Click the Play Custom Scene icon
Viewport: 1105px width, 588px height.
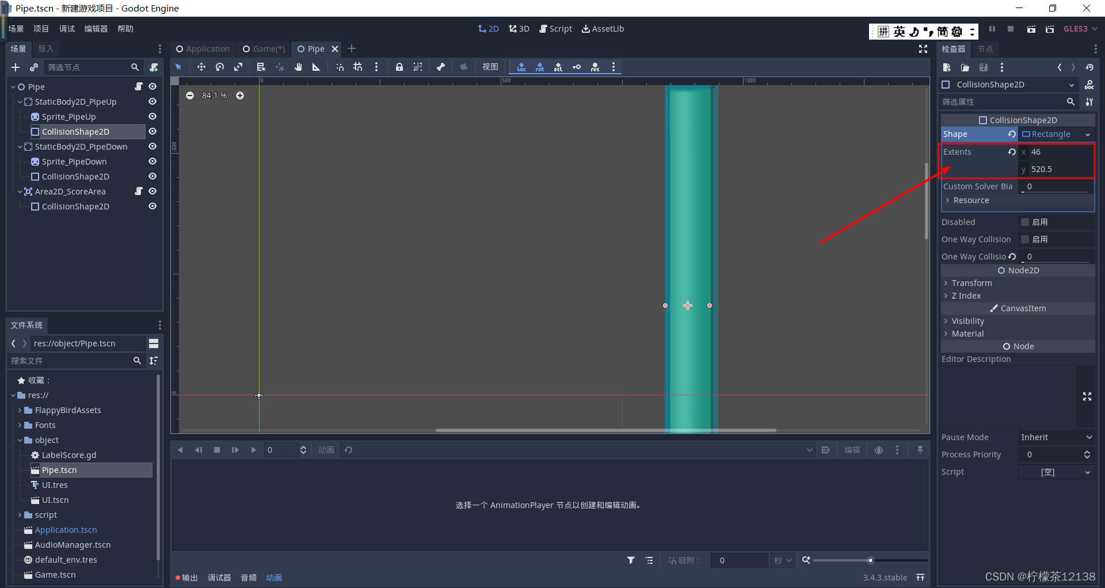[1050, 29]
